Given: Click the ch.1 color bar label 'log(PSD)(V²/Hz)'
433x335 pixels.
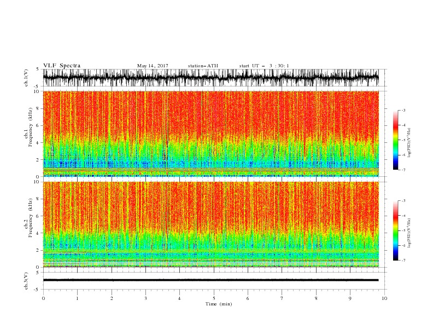Looking at the screenshot, I should click(x=409, y=143).
